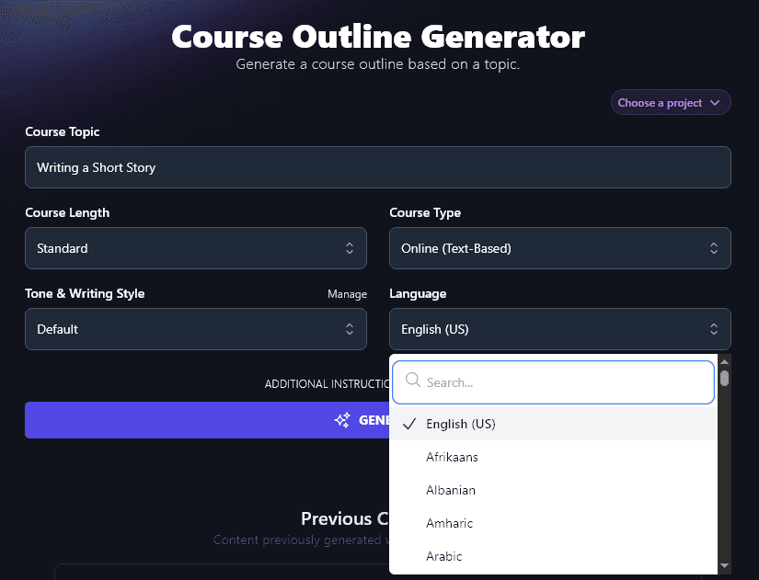
Task: Click the sparkle icon on the Generate button
Action: click(343, 420)
